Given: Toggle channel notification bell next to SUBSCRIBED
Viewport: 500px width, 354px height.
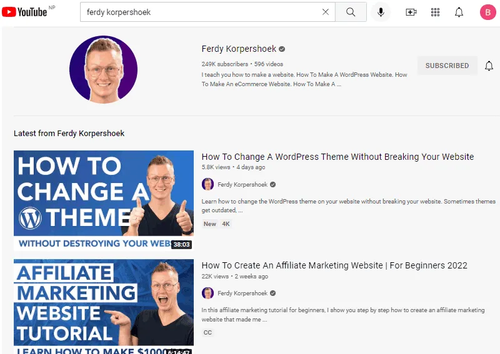Looking at the screenshot, I should tap(489, 66).
